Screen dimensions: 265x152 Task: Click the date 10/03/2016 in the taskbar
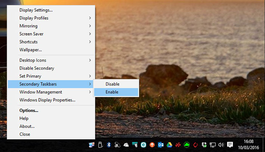[248, 147]
